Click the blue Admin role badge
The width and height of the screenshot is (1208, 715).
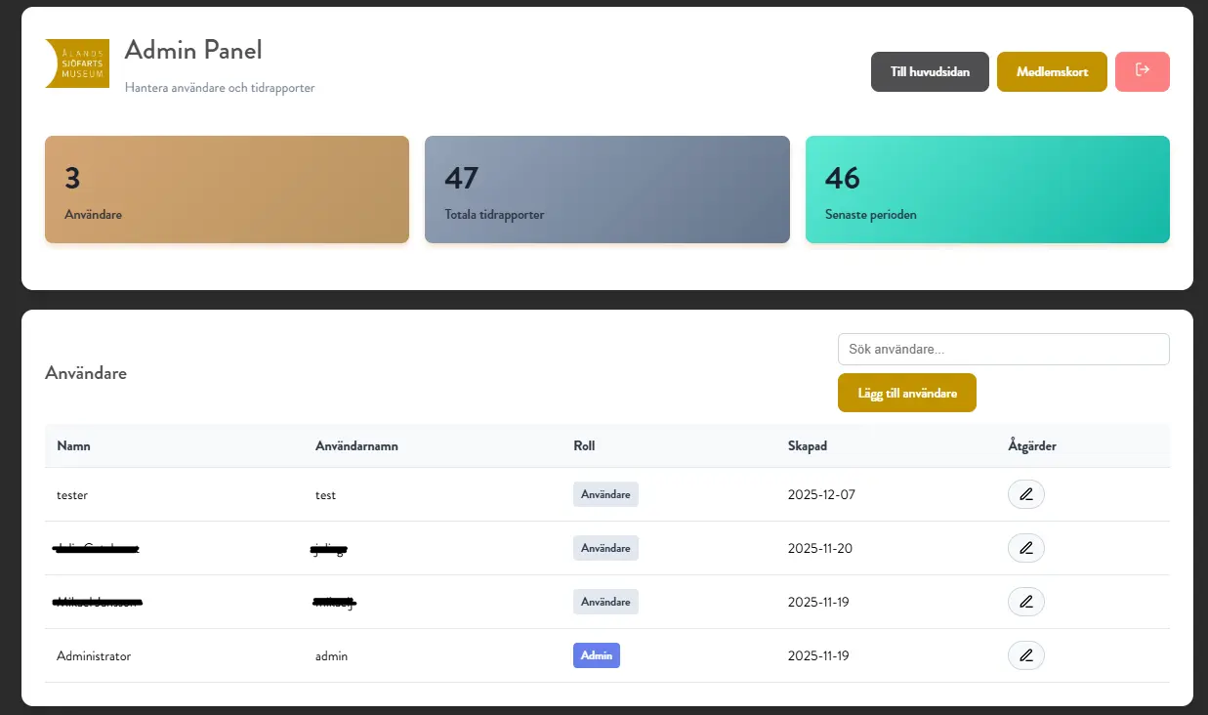(x=596, y=655)
